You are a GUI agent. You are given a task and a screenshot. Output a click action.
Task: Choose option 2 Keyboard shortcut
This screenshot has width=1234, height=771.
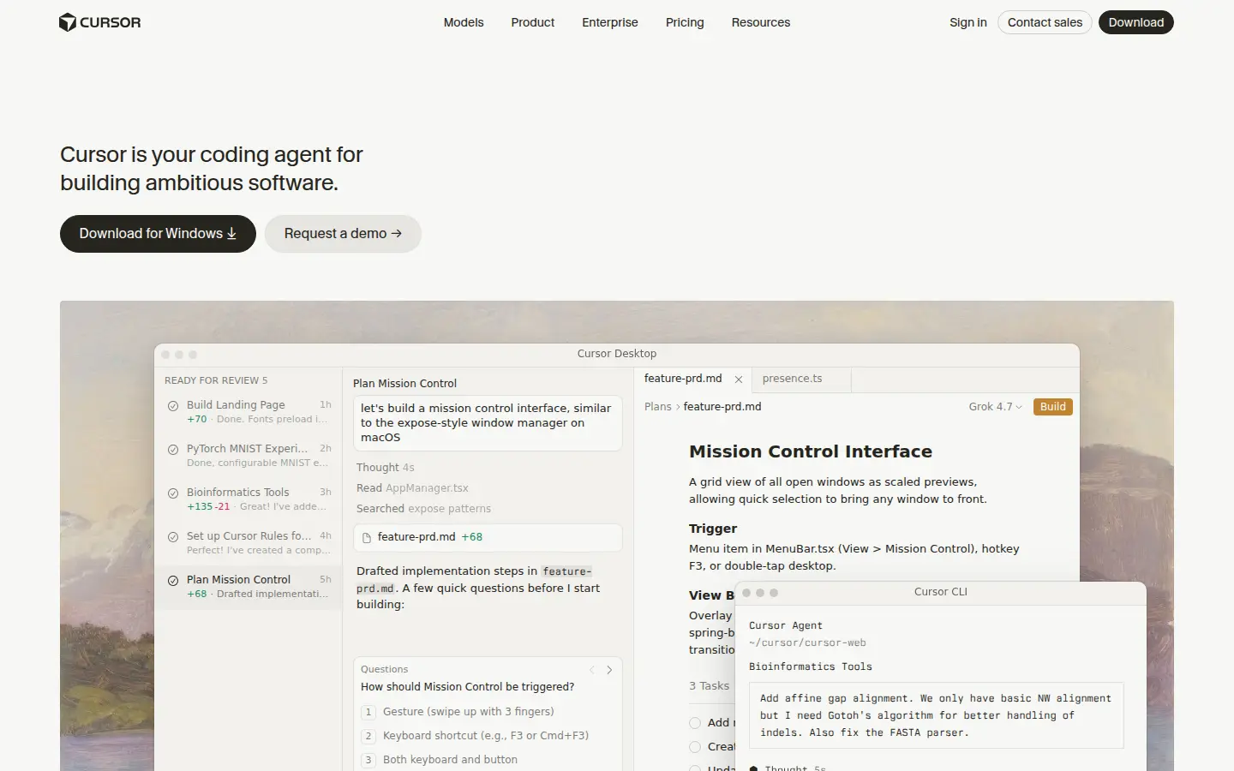(488, 736)
